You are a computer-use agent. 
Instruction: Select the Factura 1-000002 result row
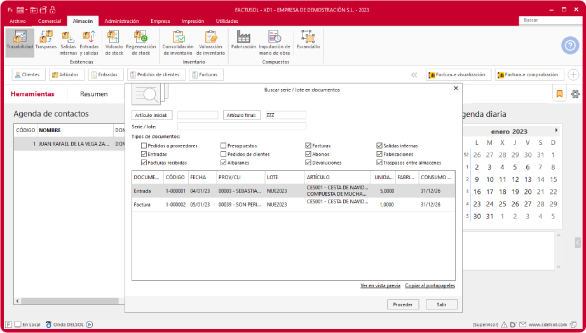point(294,205)
